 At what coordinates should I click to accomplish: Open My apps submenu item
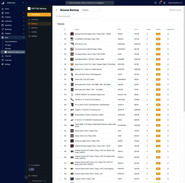pyautogui.click(x=8, y=45)
